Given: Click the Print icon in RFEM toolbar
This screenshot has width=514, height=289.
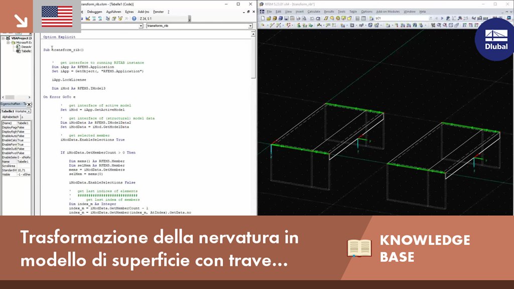Looking at the screenshot, I should point(298,19).
